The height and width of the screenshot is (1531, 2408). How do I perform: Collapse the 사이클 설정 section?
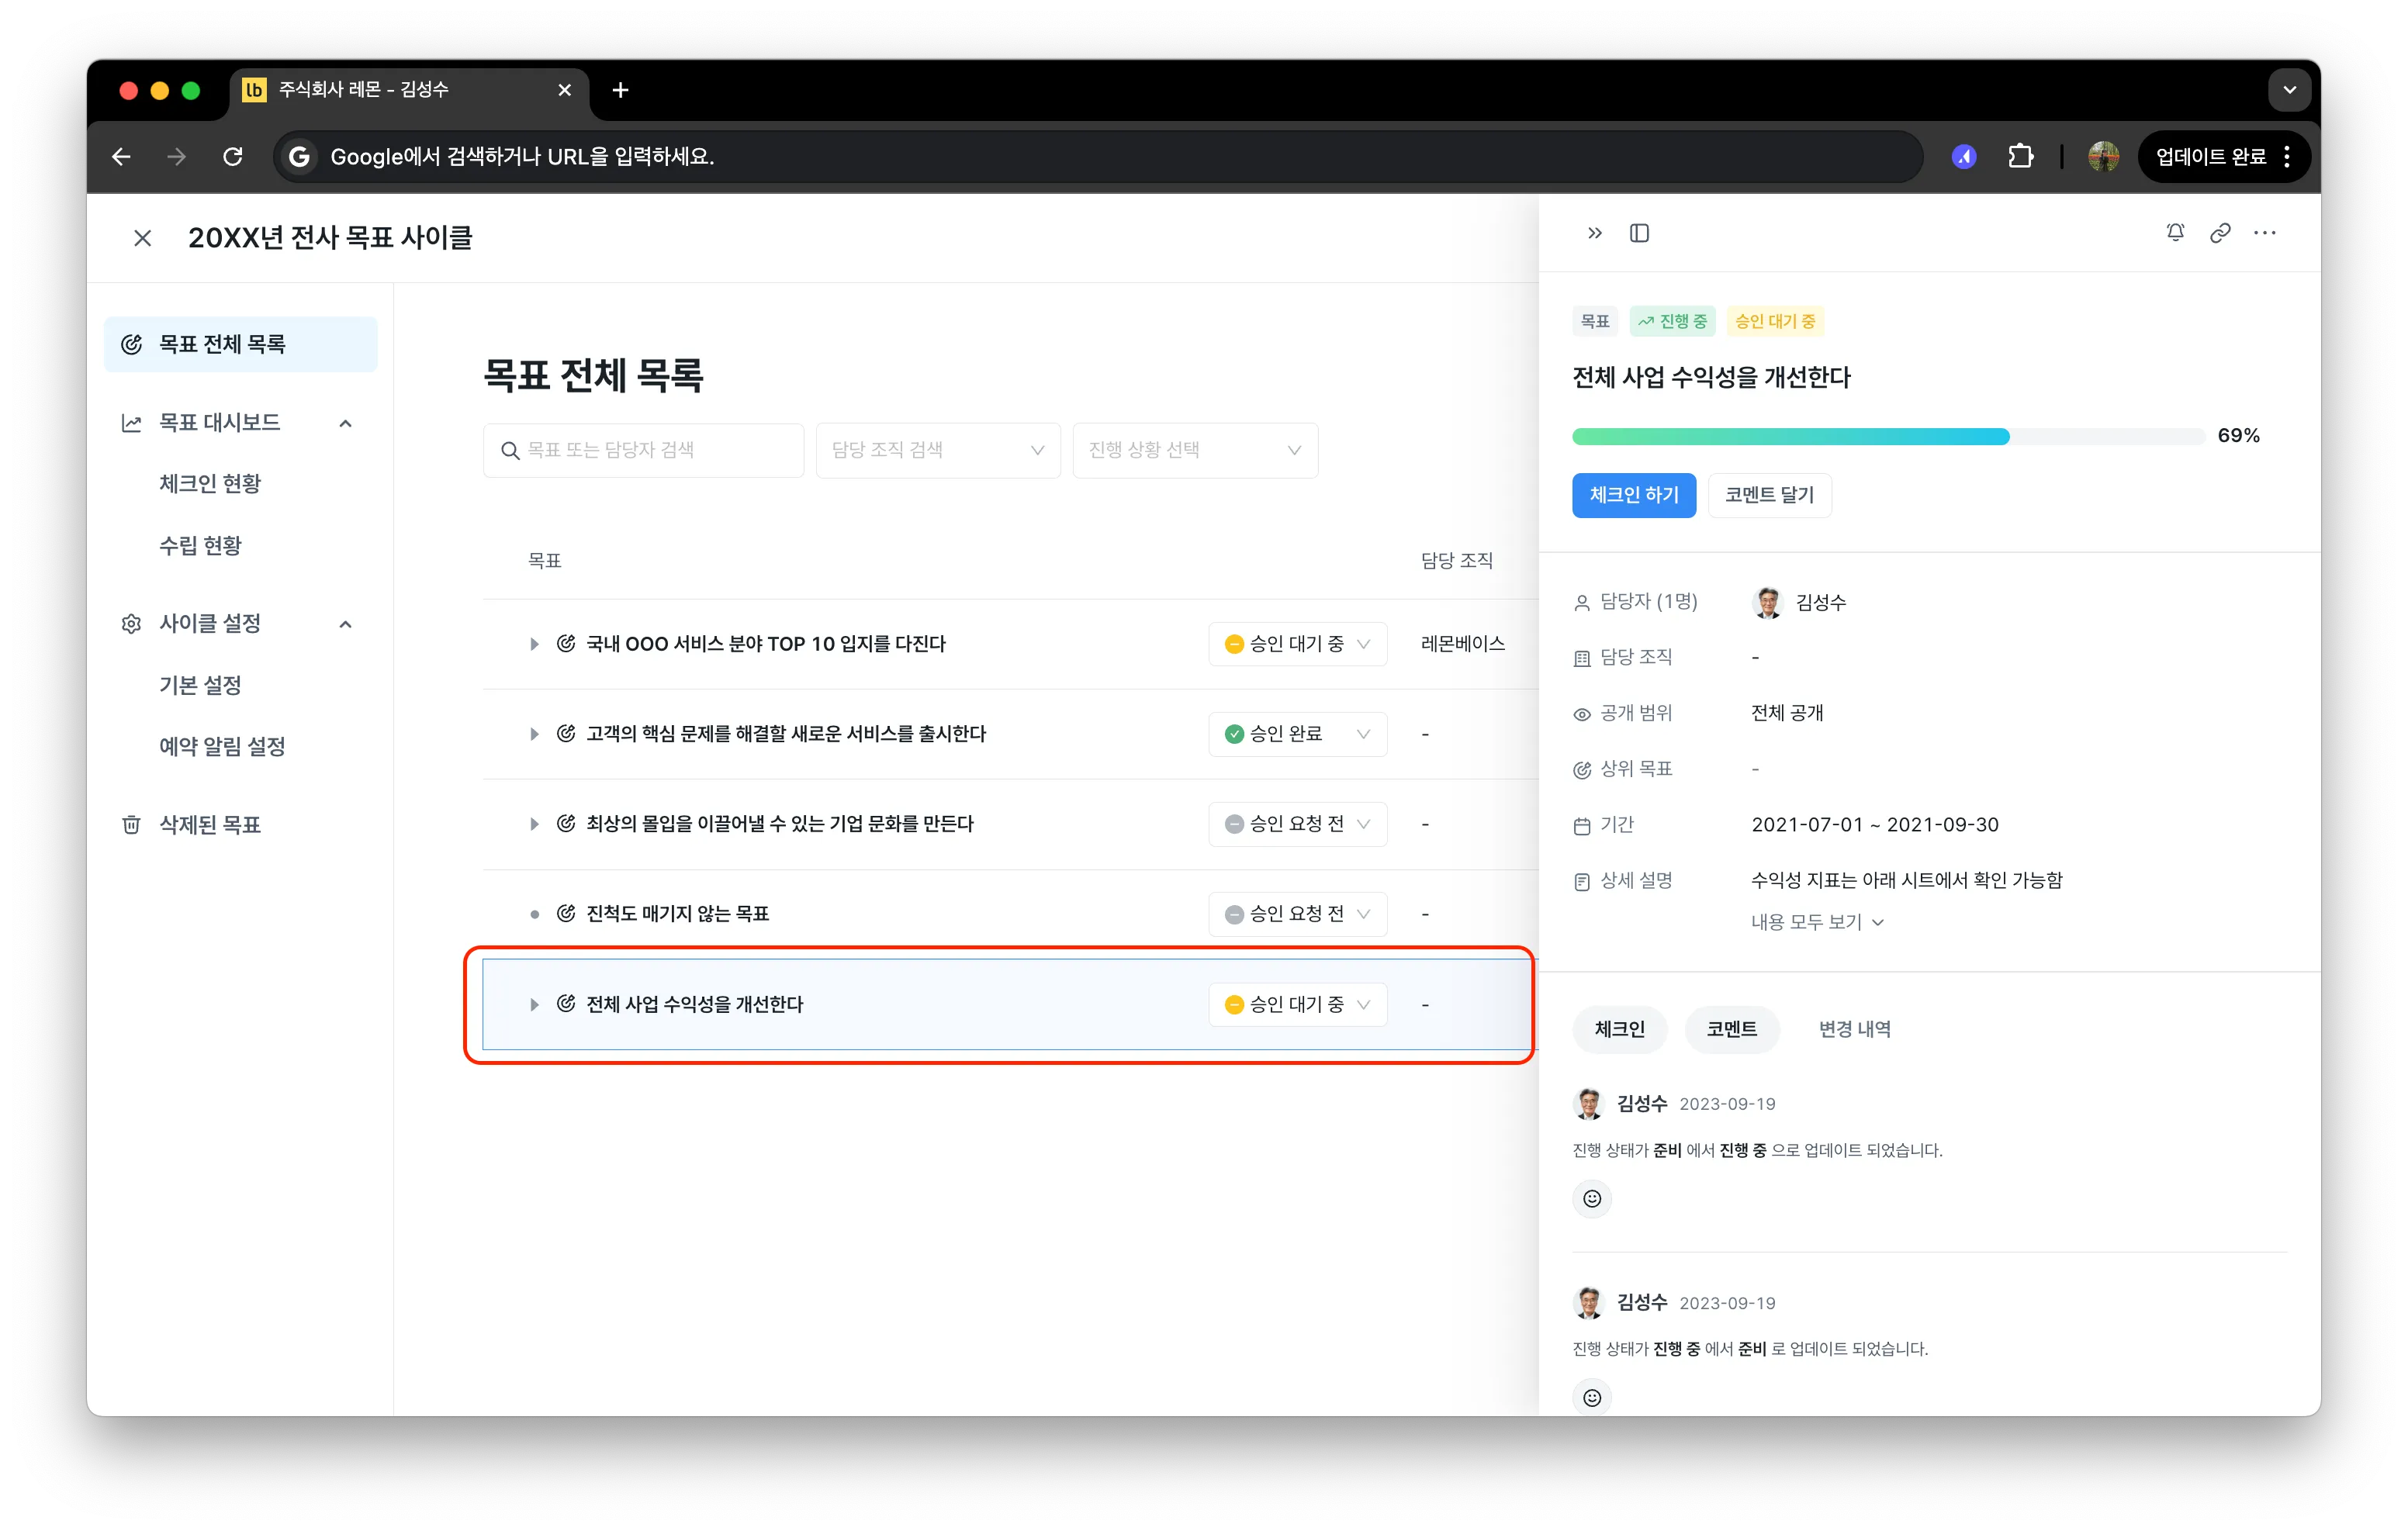345,624
